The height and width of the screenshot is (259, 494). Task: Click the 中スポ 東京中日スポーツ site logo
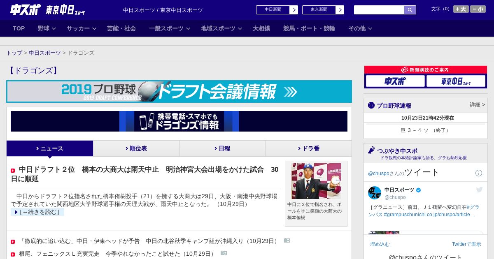point(48,9)
